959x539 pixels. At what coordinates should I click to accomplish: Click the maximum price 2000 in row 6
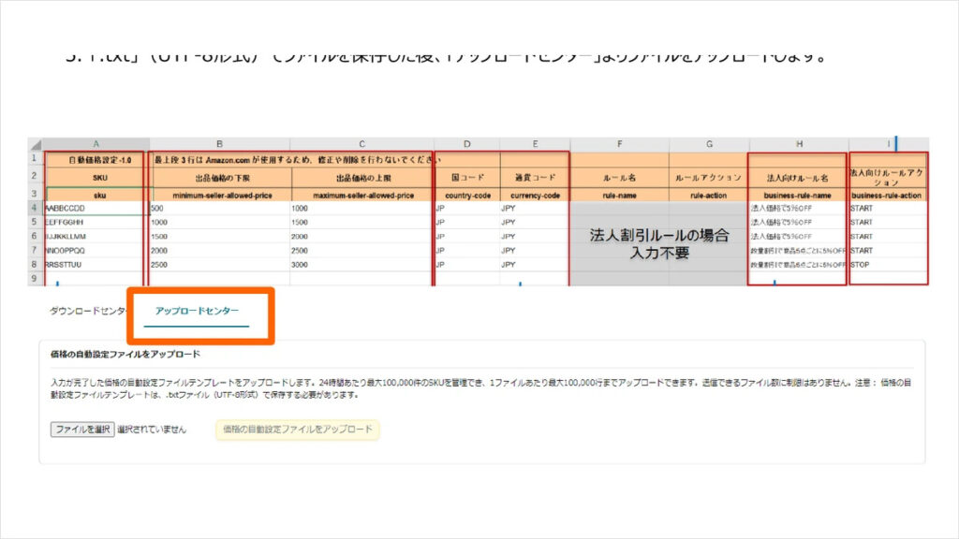362,237
